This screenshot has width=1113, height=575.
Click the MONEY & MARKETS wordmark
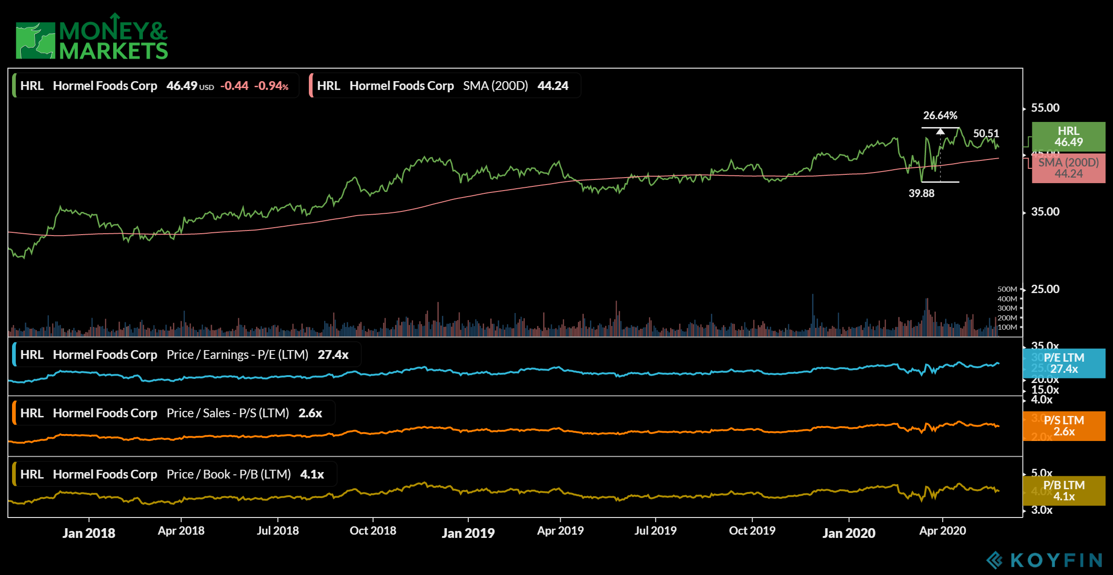(x=114, y=37)
